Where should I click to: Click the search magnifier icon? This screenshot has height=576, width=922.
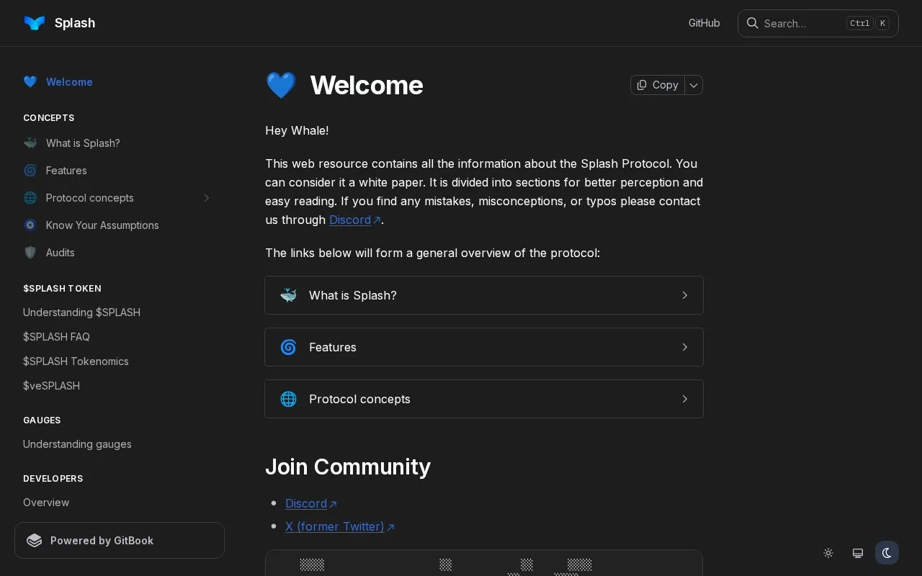tap(752, 23)
